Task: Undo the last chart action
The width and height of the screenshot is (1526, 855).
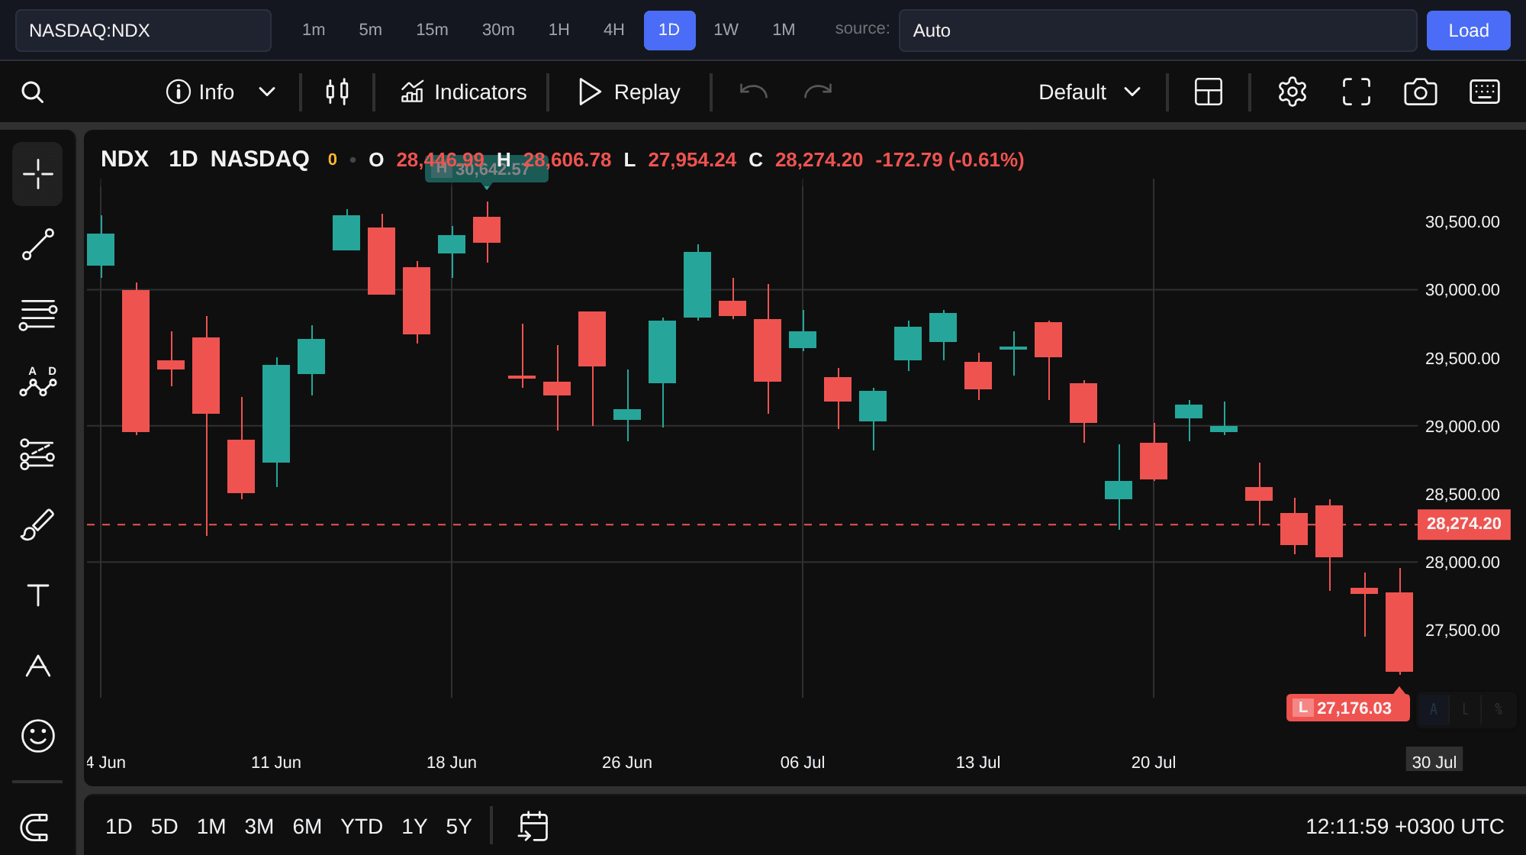Action: [753, 92]
